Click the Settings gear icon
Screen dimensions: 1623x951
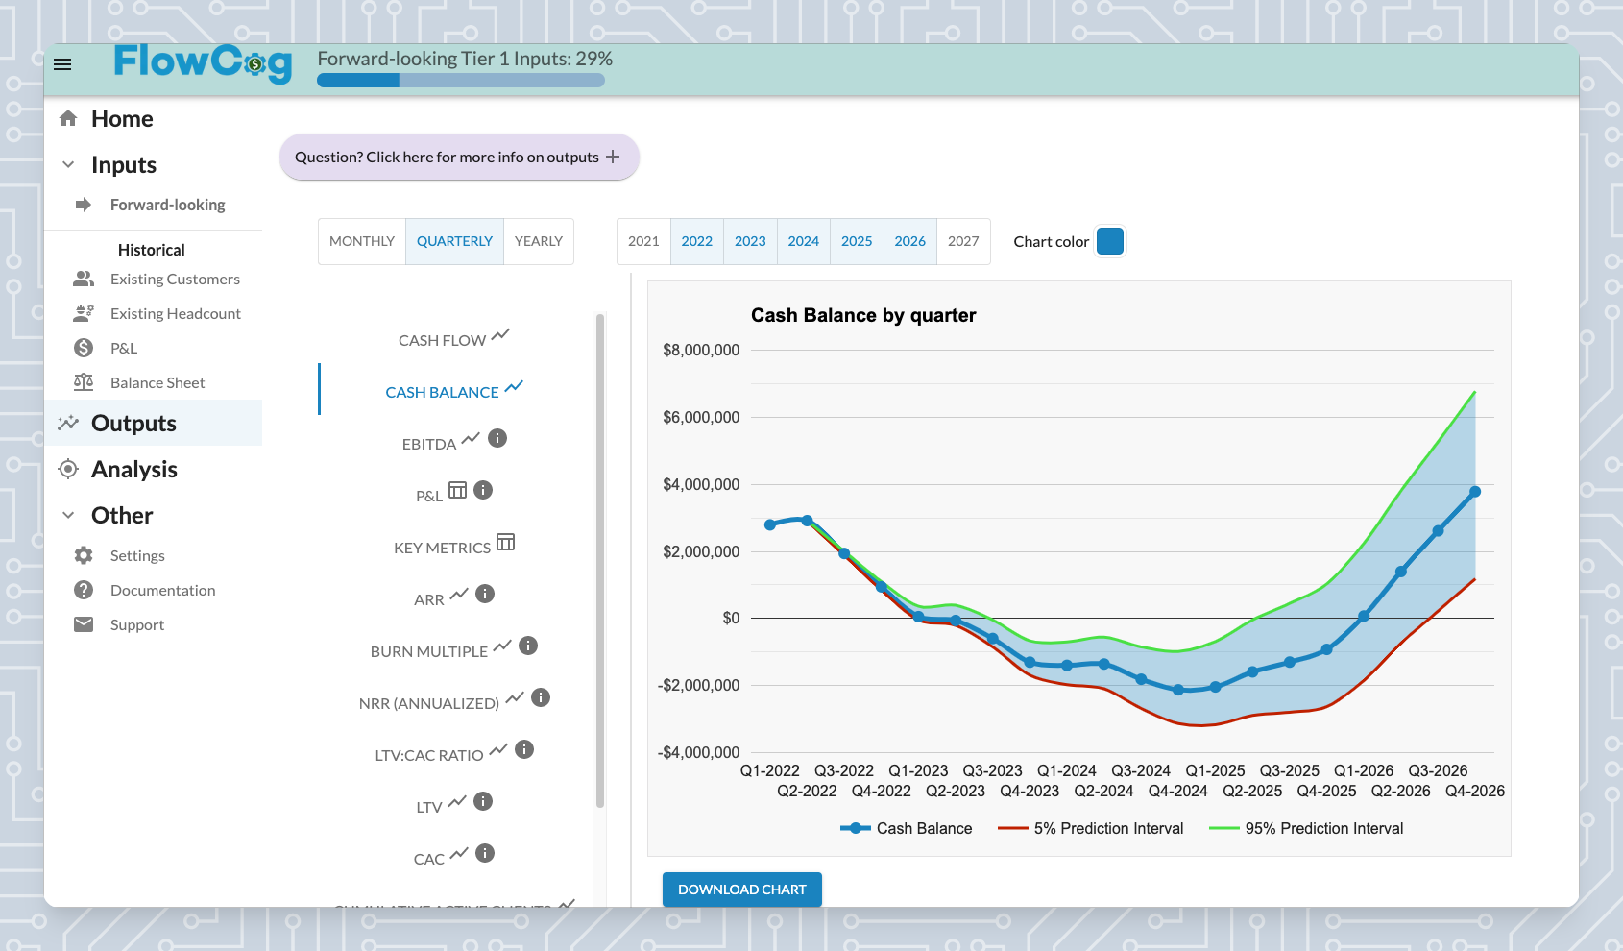coord(84,555)
